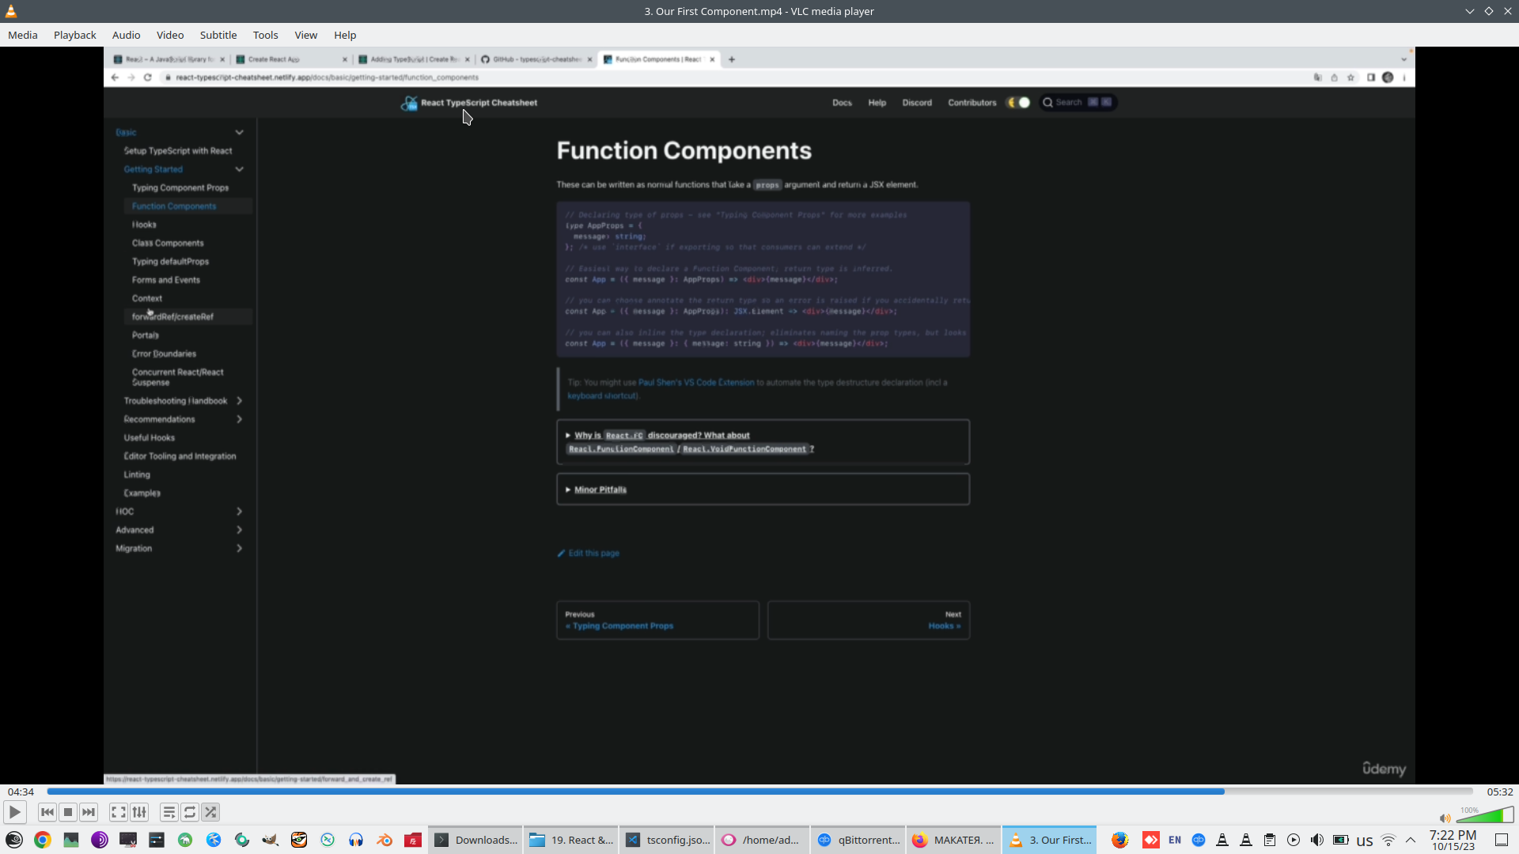Mute audio using the speaker icon
The width and height of the screenshot is (1519, 854).
click(1445, 818)
